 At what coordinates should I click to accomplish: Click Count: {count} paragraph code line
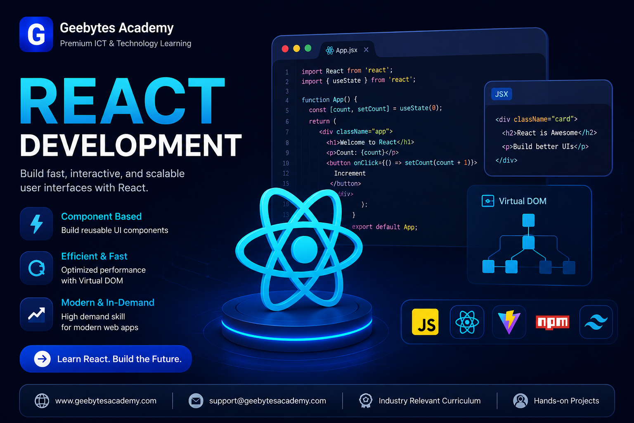[x=362, y=152]
